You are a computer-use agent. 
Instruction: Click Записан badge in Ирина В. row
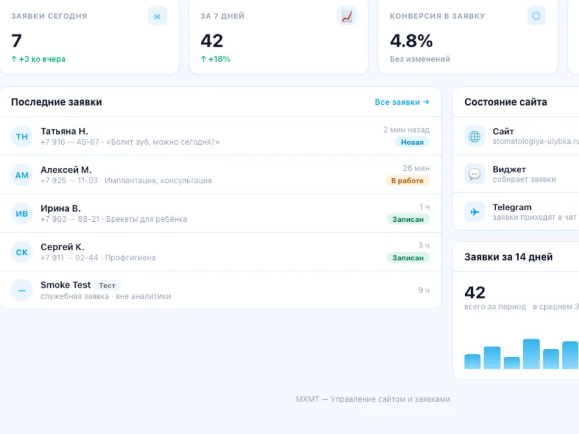point(408,219)
